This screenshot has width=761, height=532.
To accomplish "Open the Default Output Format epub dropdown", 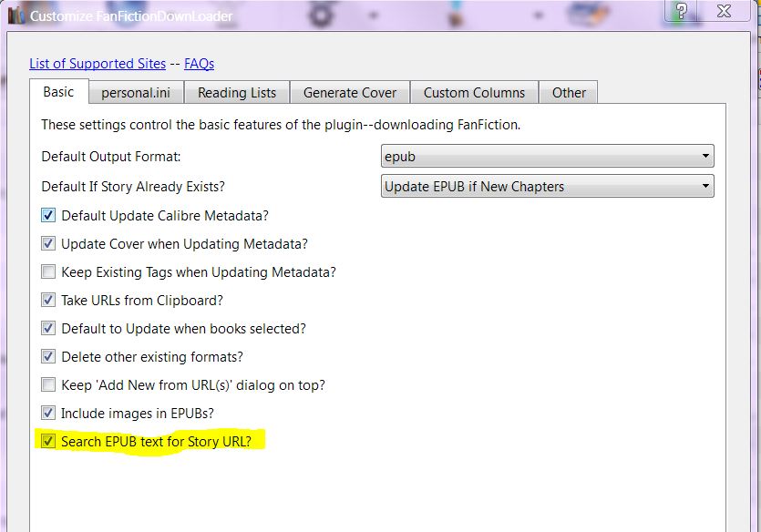I will [x=548, y=157].
